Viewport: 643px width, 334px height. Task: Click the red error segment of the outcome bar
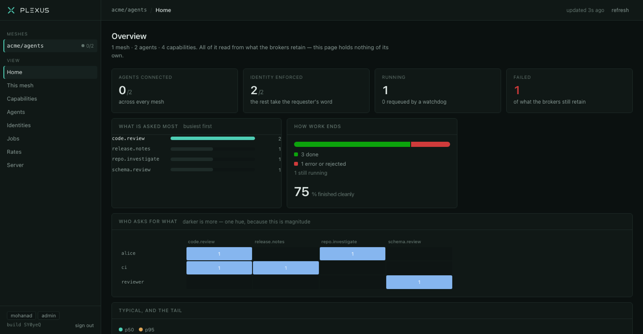tap(430, 144)
